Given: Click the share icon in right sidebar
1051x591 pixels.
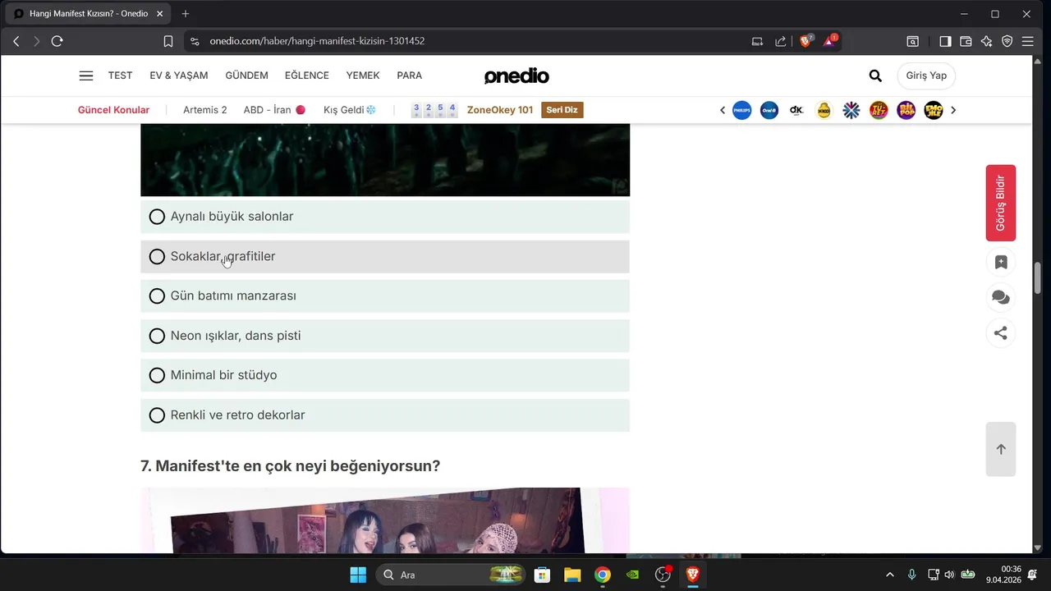Looking at the screenshot, I should pyautogui.click(x=1001, y=333).
